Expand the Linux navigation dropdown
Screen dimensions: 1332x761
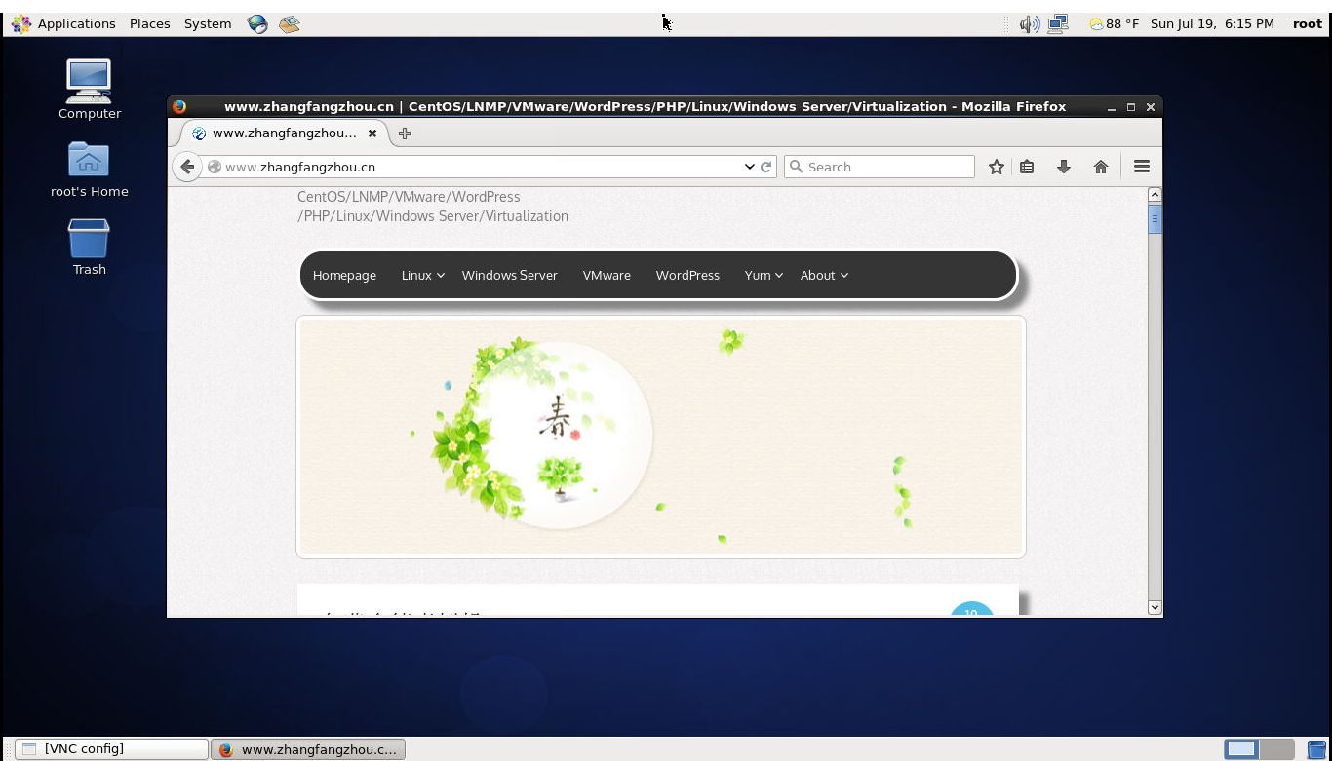click(421, 275)
